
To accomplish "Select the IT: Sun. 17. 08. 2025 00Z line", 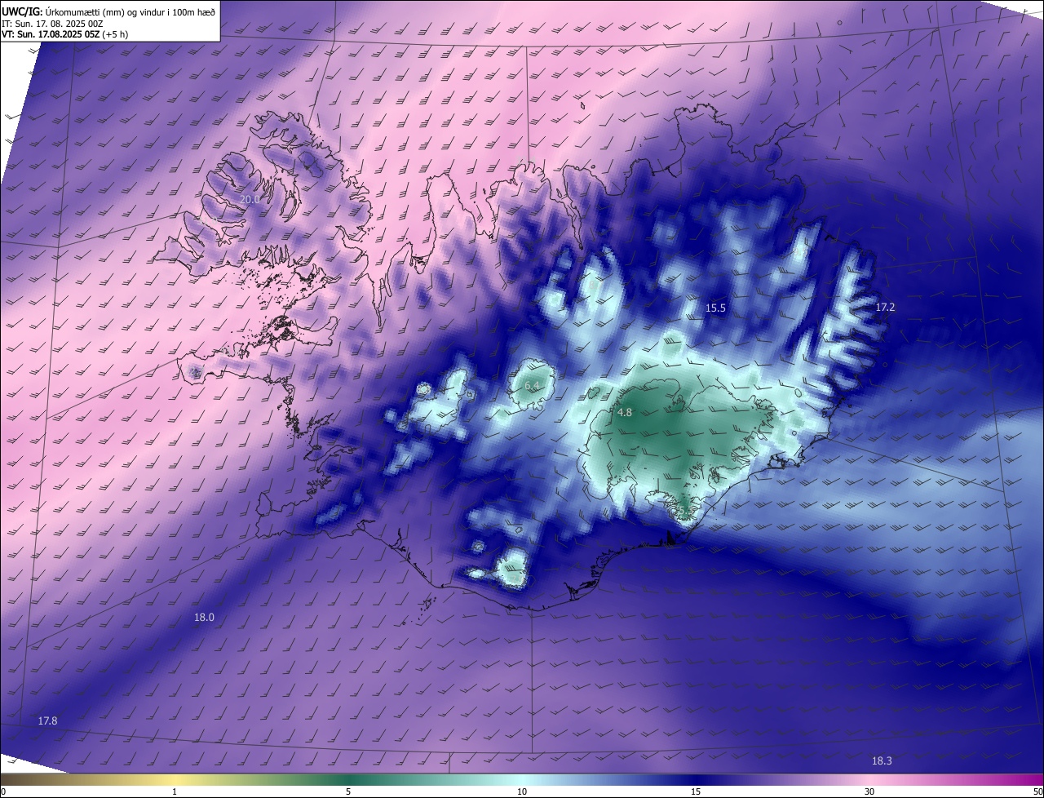I will coord(52,23).
